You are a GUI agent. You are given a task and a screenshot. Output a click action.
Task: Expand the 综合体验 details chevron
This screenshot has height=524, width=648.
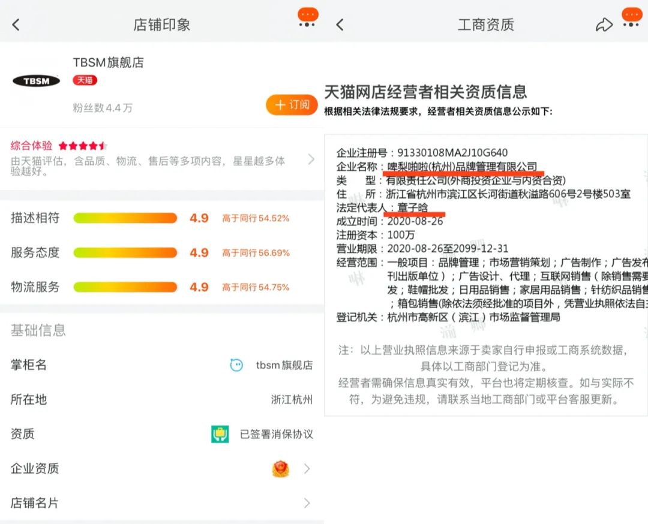(311, 159)
